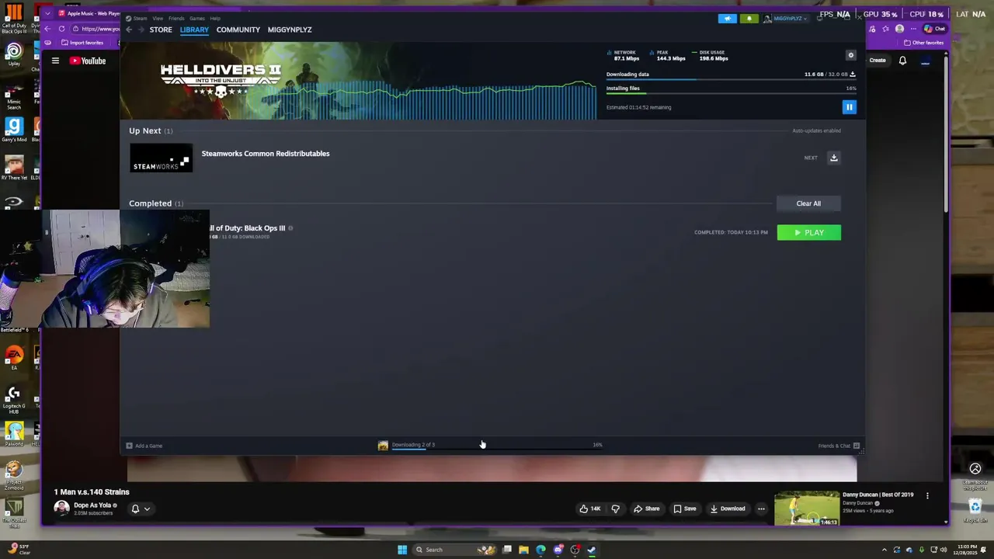The height and width of the screenshot is (559, 994).
Task: Open Other favorites folder in Edge
Action: [924, 43]
